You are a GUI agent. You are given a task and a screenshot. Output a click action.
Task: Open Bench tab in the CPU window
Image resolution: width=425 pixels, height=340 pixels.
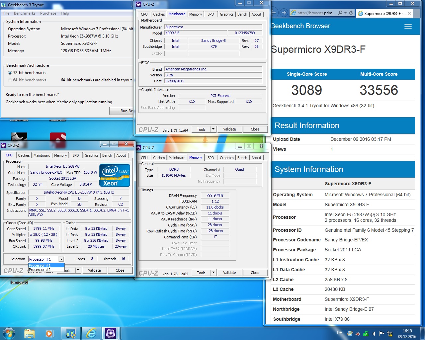pyautogui.click(x=107, y=155)
